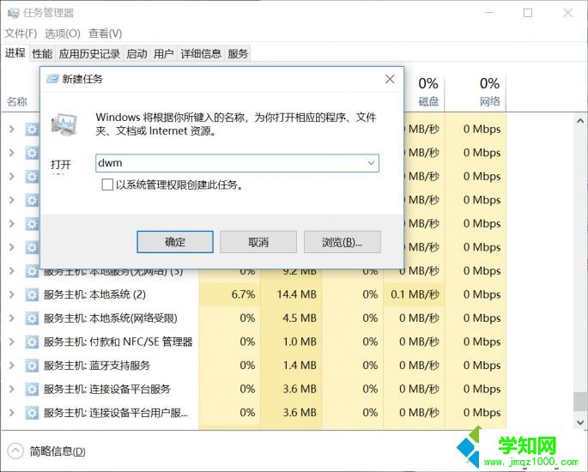This screenshot has height=472, width=588.
Task: Expand 服务主机: 本地服务(无网络) group
Action: (12, 270)
